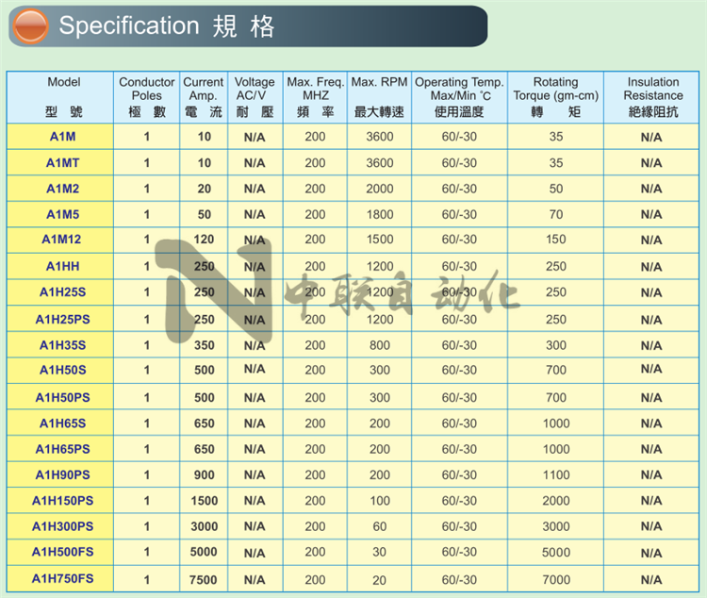The image size is (707, 598).
Task: Click torque value 150 in A1M12 row
Action: point(556,240)
